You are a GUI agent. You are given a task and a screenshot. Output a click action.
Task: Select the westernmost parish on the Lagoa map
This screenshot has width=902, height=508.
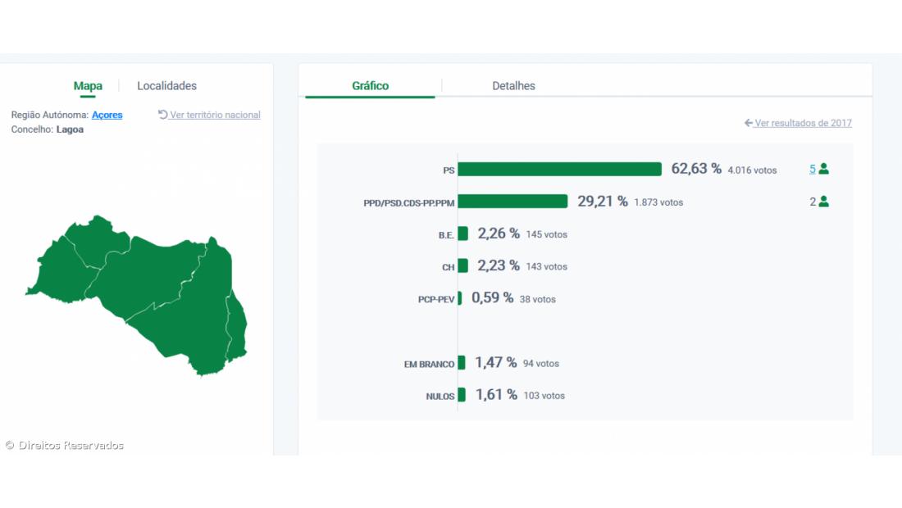(53, 266)
